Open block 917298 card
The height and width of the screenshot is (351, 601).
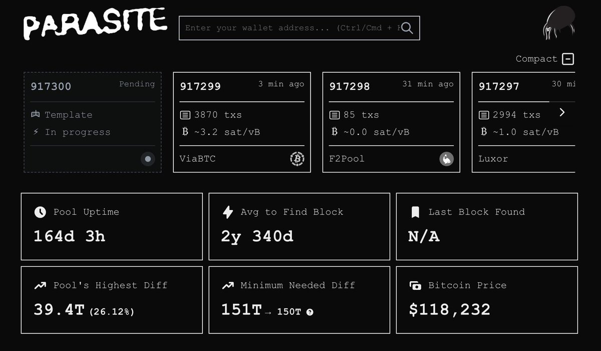coord(391,122)
